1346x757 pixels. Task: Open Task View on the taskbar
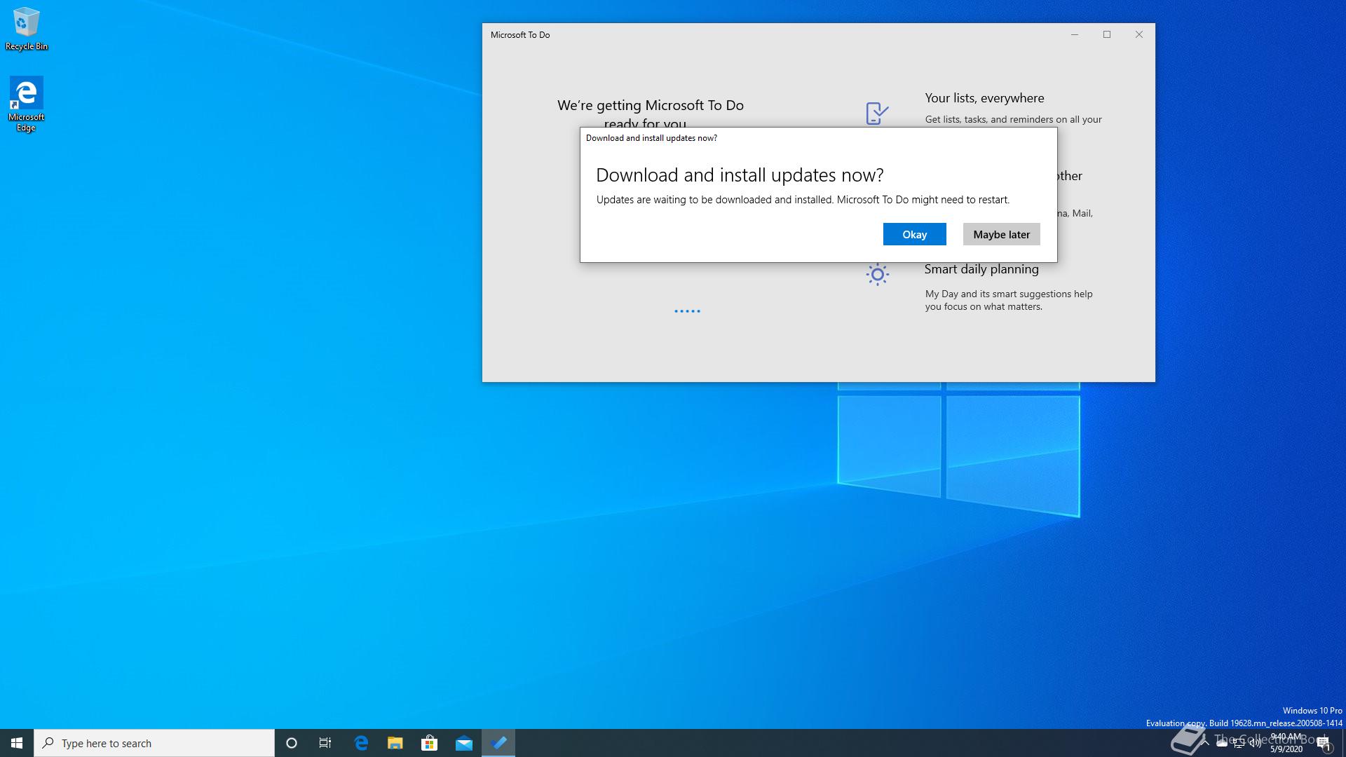[x=325, y=743]
